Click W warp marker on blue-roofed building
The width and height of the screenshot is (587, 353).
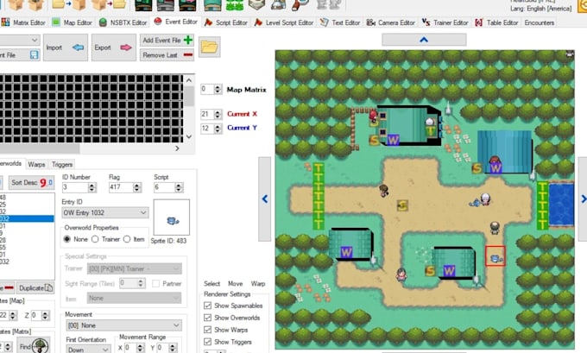495,167
